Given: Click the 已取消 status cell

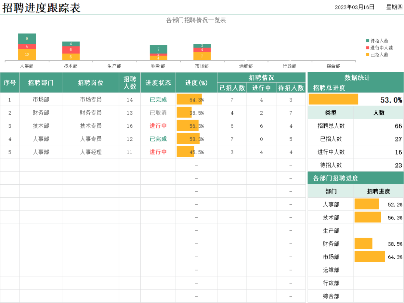Looking at the screenshot, I should 158,112.
